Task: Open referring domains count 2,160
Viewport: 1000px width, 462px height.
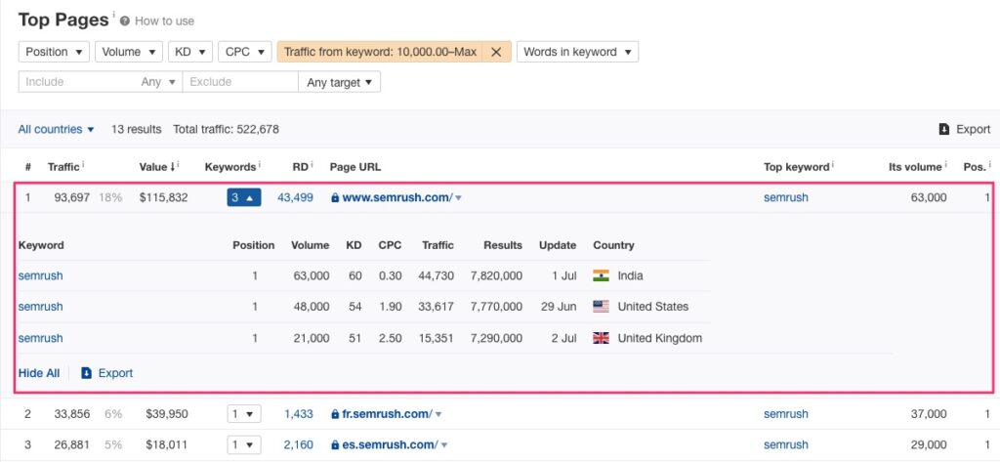Action: click(299, 444)
